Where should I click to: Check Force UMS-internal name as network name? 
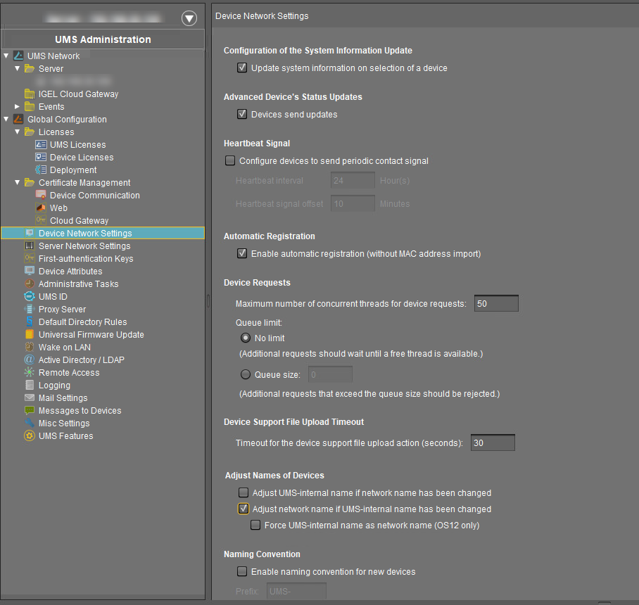tap(255, 525)
